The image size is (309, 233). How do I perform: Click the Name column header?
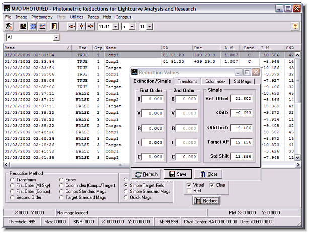(133, 48)
